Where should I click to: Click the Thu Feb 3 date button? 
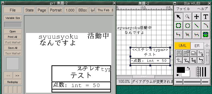tap(105, 10)
